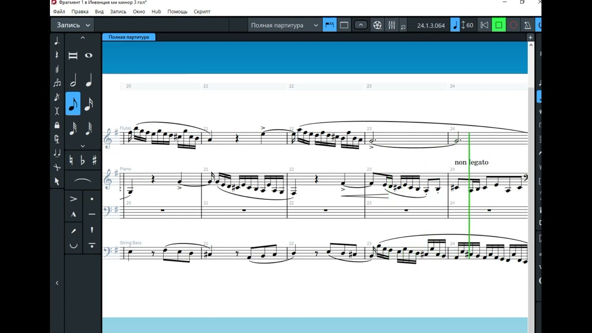Screen dimensions: 592x333
Task: Open the Окно menu
Action: [x=139, y=12]
